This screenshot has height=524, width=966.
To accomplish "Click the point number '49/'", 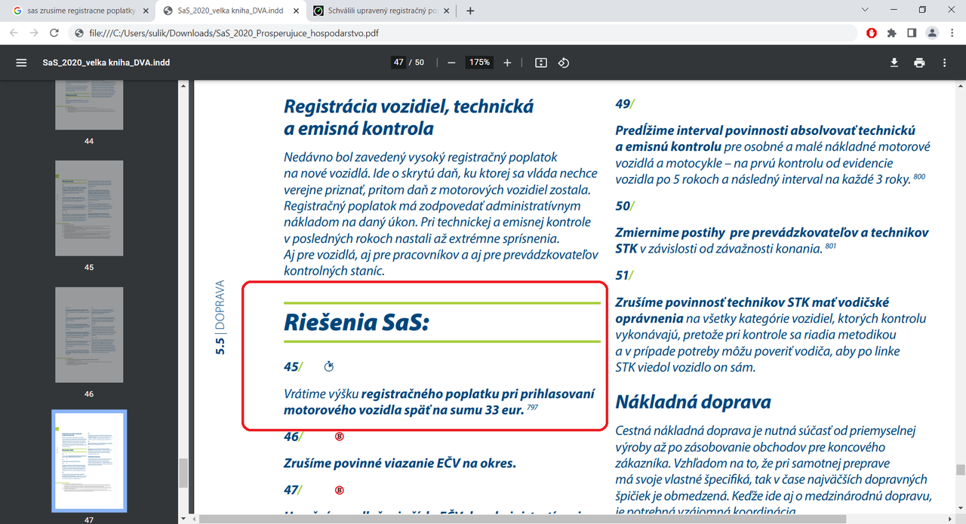I will coord(626,104).
